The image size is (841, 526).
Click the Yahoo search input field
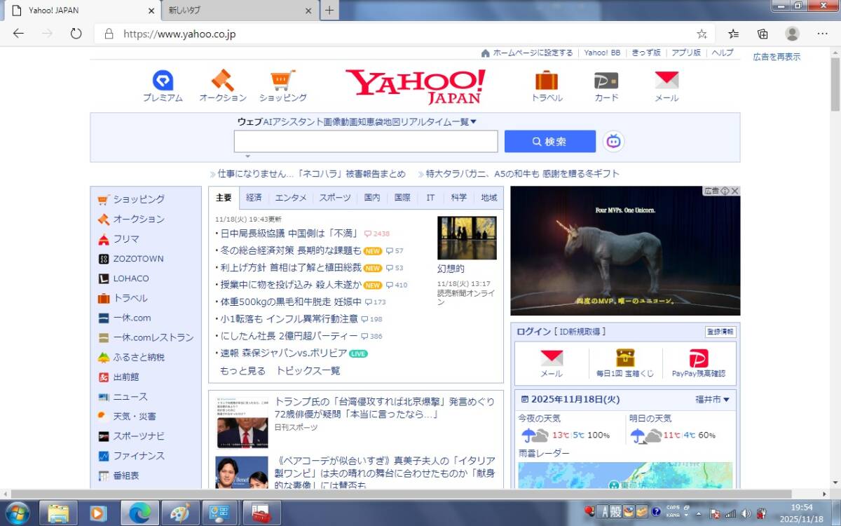click(x=365, y=142)
